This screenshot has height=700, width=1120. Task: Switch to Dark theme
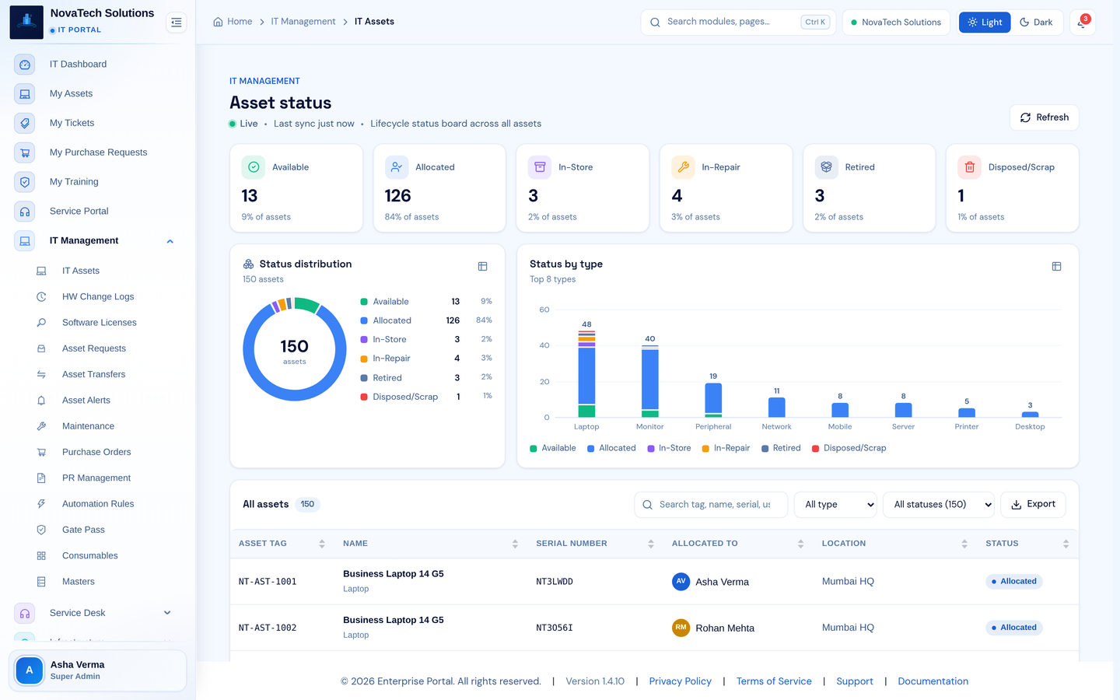1036,23
